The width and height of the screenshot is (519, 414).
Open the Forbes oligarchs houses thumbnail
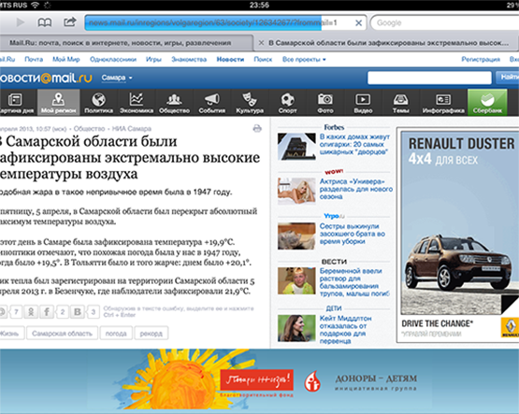(x=296, y=146)
